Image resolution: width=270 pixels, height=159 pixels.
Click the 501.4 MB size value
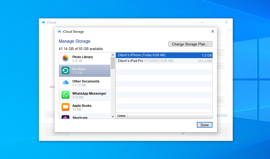point(205,61)
